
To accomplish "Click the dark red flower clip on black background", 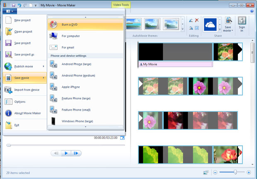I will 176,121.
